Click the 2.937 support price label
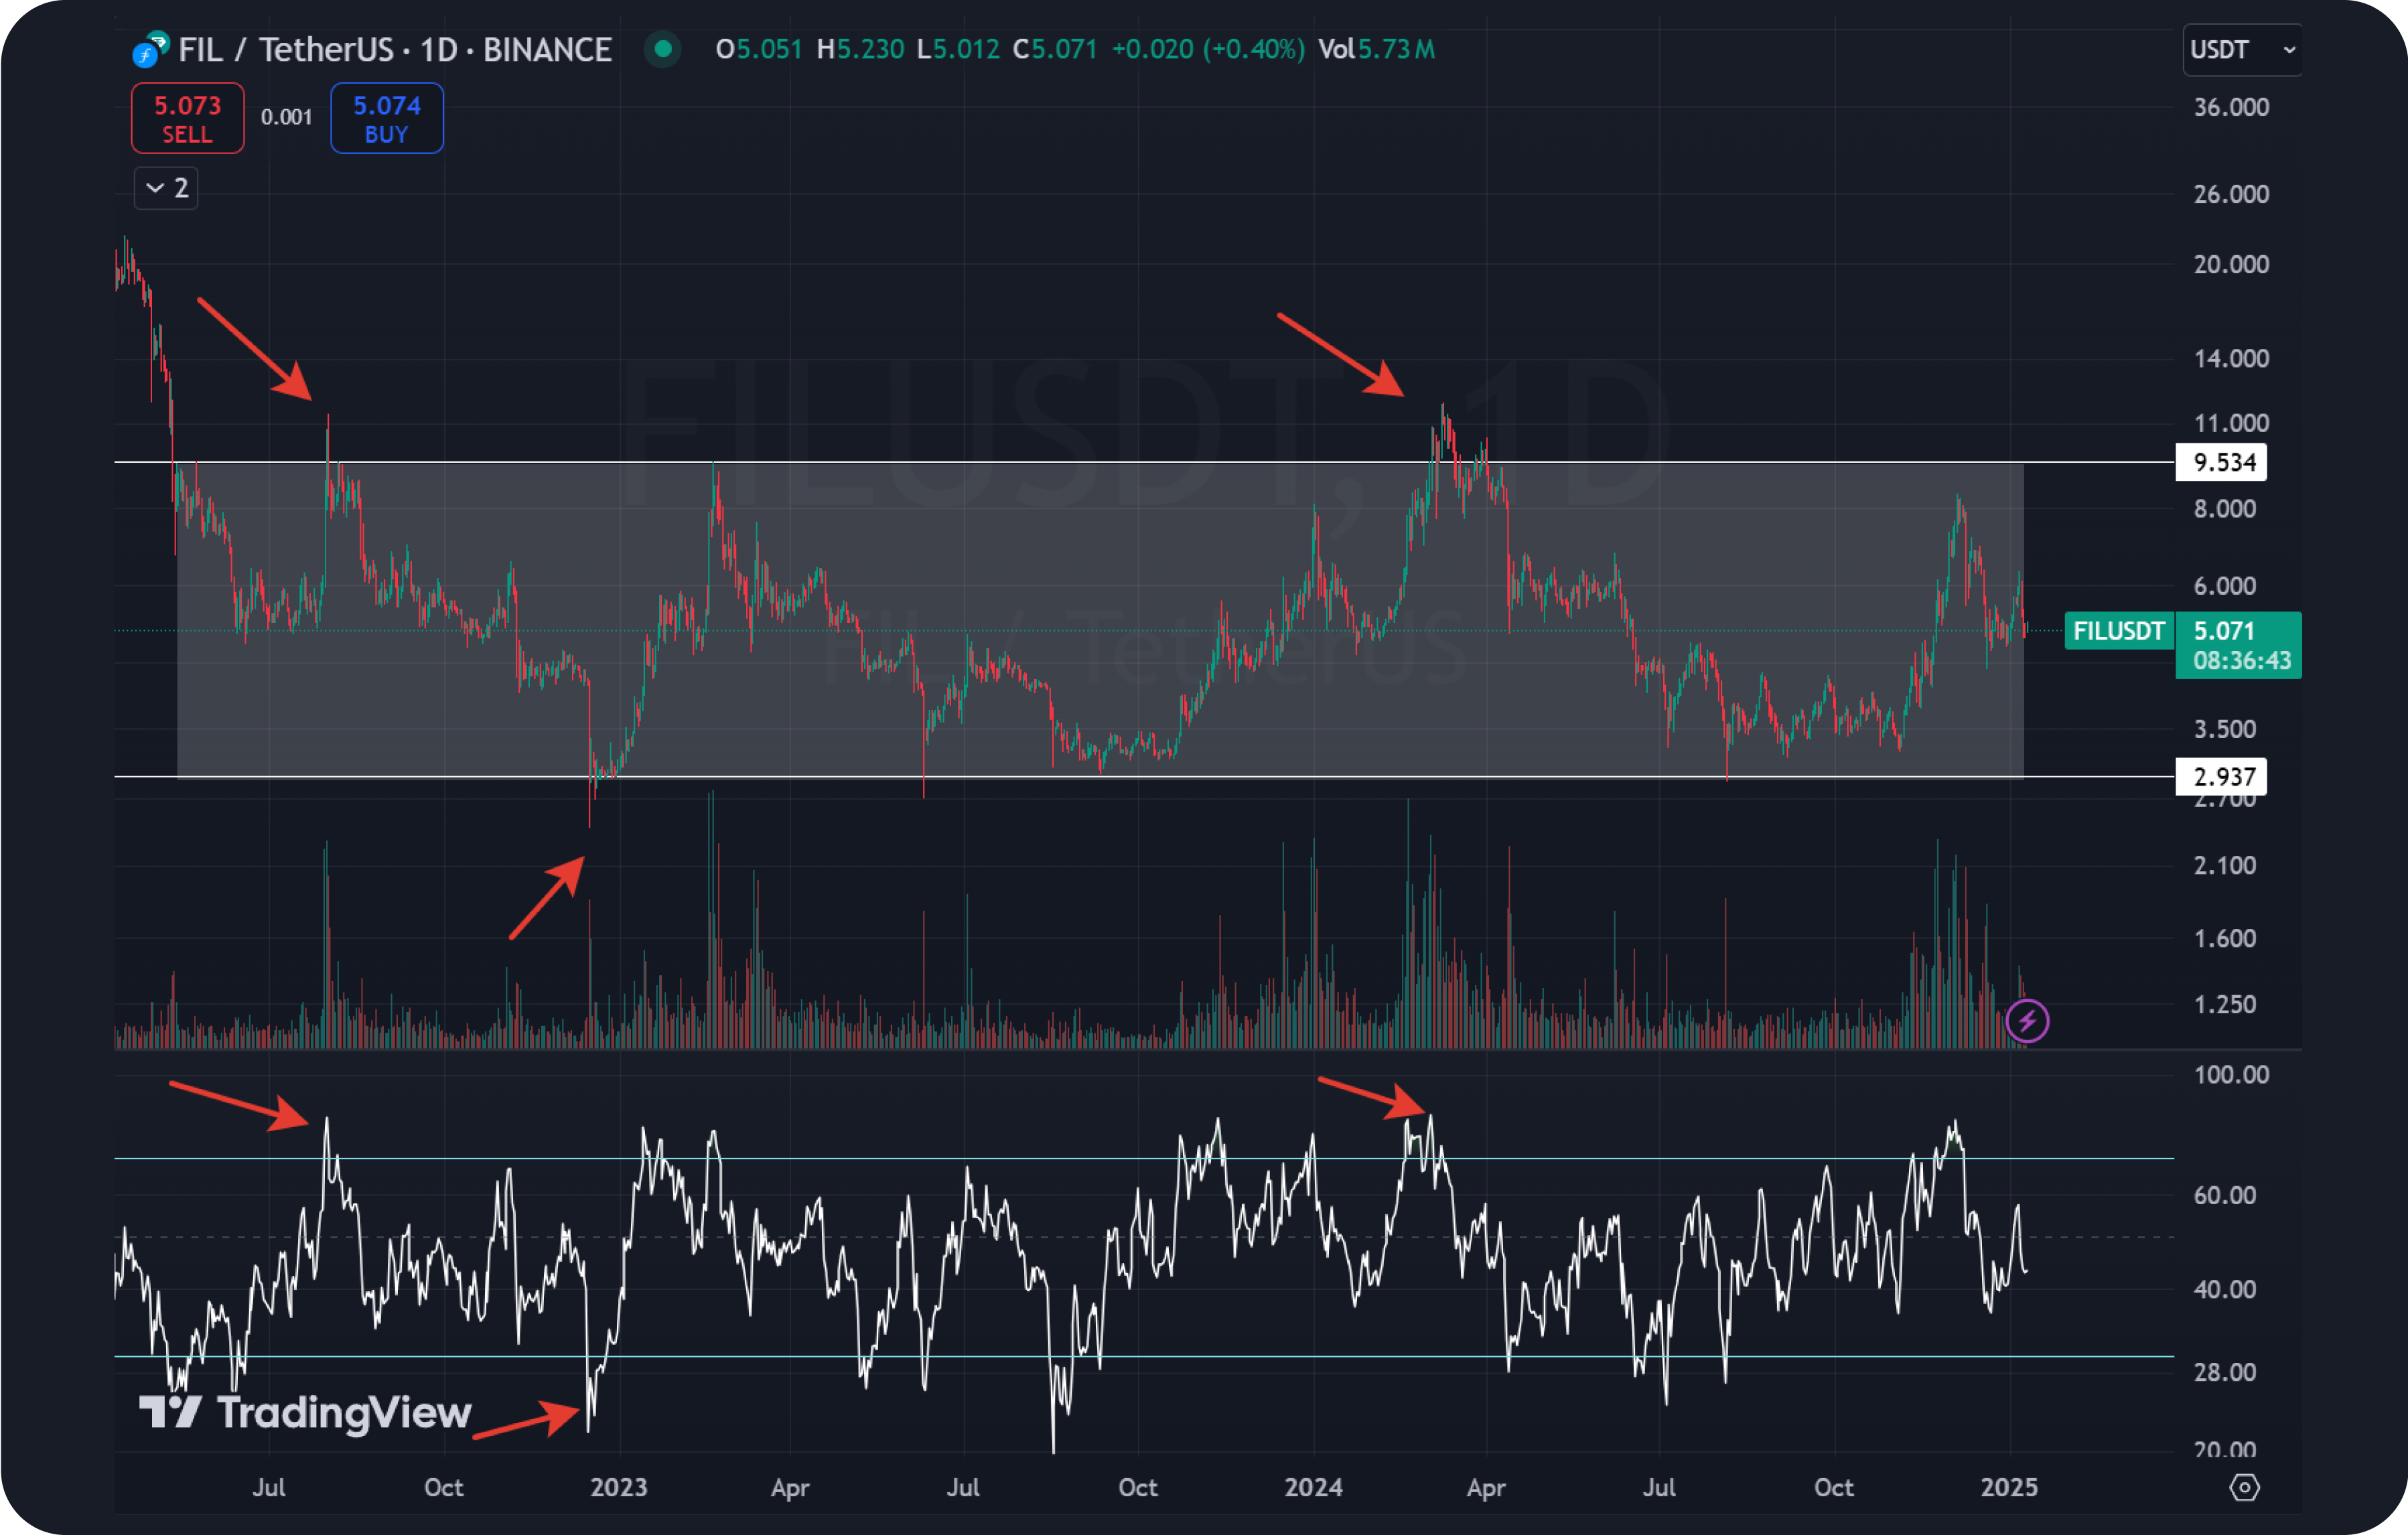The height and width of the screenshot is (1535, 2408). coord(2221,777)
